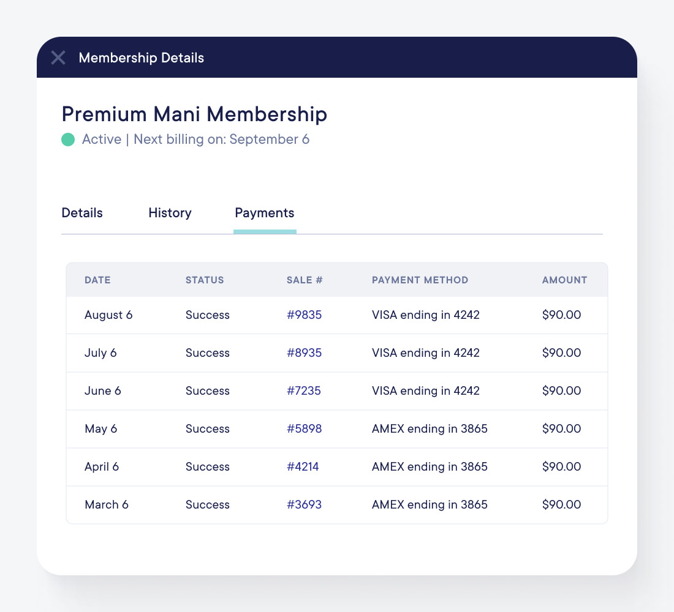Image resolution: width=674 pixels, height=612 pixels.
Task: Click the PAYMENT METHOD column header
Action: click(x=420, y=280)
